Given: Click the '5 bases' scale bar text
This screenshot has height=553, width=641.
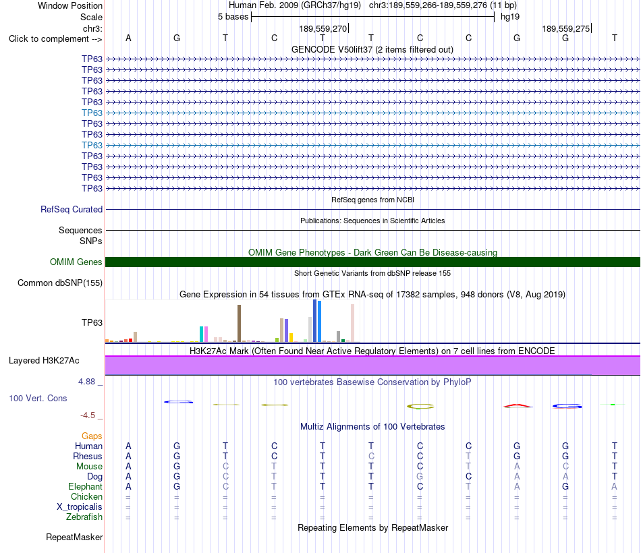Looking at the screenshot, I should coord(233,17).
